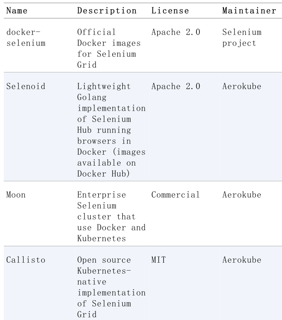Select the Selenoid name cell
The width and height of the screenshot is (282, 320).
[26, 86]
